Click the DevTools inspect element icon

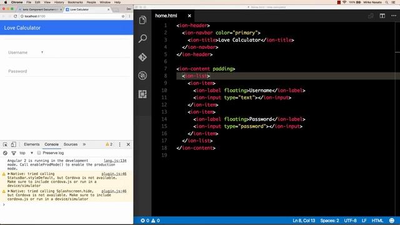coord(5,144)
